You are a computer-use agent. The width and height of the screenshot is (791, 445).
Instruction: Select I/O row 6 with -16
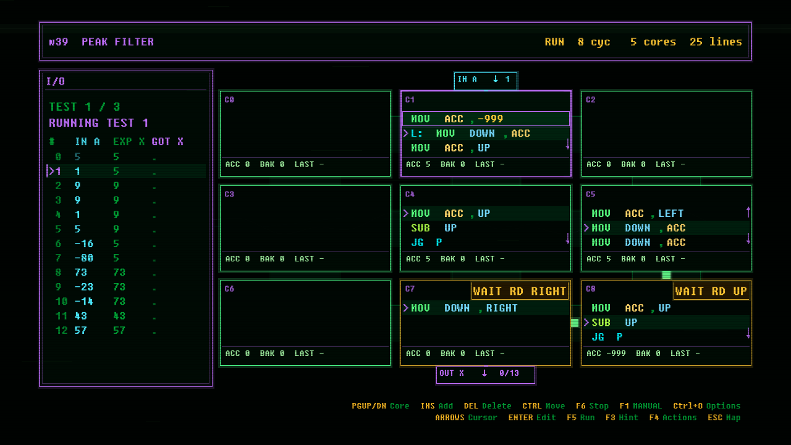(126, 244)
